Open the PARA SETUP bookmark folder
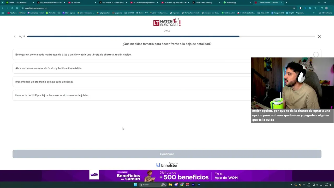The image size is (334, 188). point(263,13)
